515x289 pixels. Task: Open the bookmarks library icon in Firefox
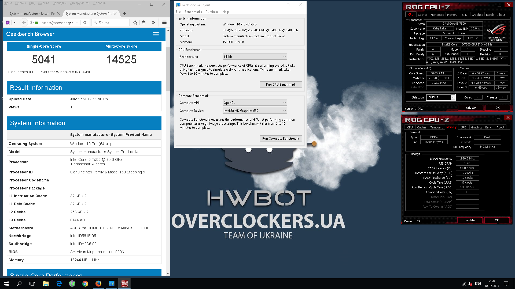click(144, 22)
